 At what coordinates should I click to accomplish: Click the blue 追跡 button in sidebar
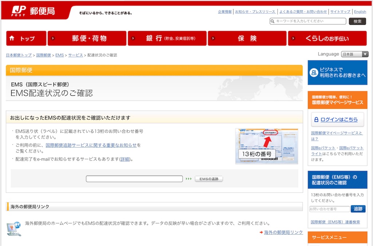(x=358, y=209)
